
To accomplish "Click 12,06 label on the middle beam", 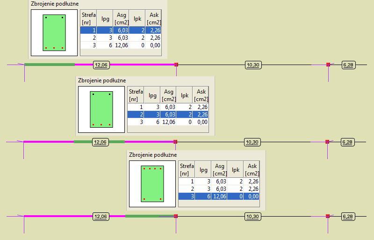I will [100, 142].
